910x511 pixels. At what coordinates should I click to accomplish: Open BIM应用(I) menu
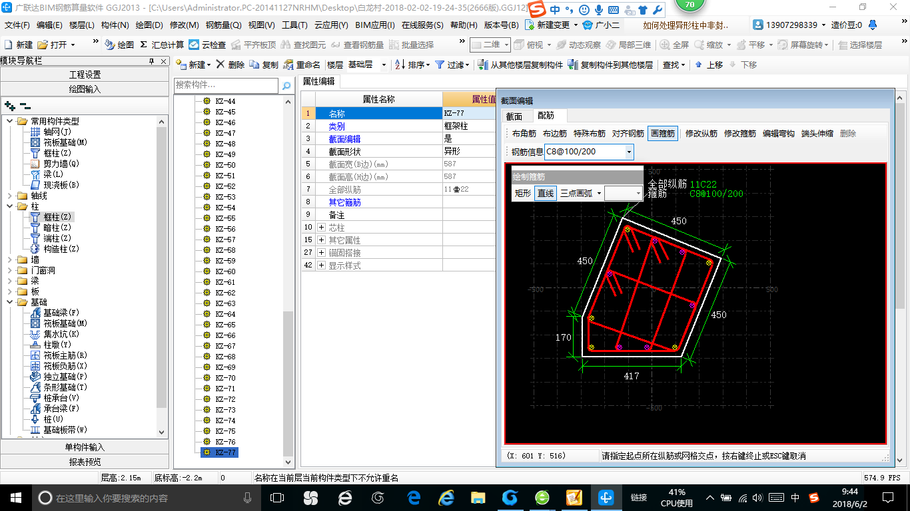[375, 25]
